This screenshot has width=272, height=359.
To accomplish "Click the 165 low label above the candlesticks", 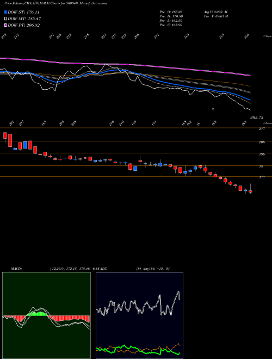I will click(x=245, y=123).
